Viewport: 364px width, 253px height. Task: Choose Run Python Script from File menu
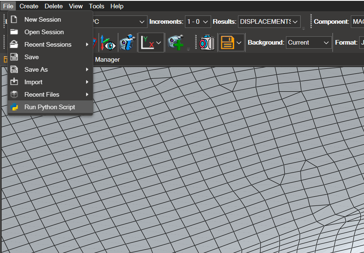[50, 107]
